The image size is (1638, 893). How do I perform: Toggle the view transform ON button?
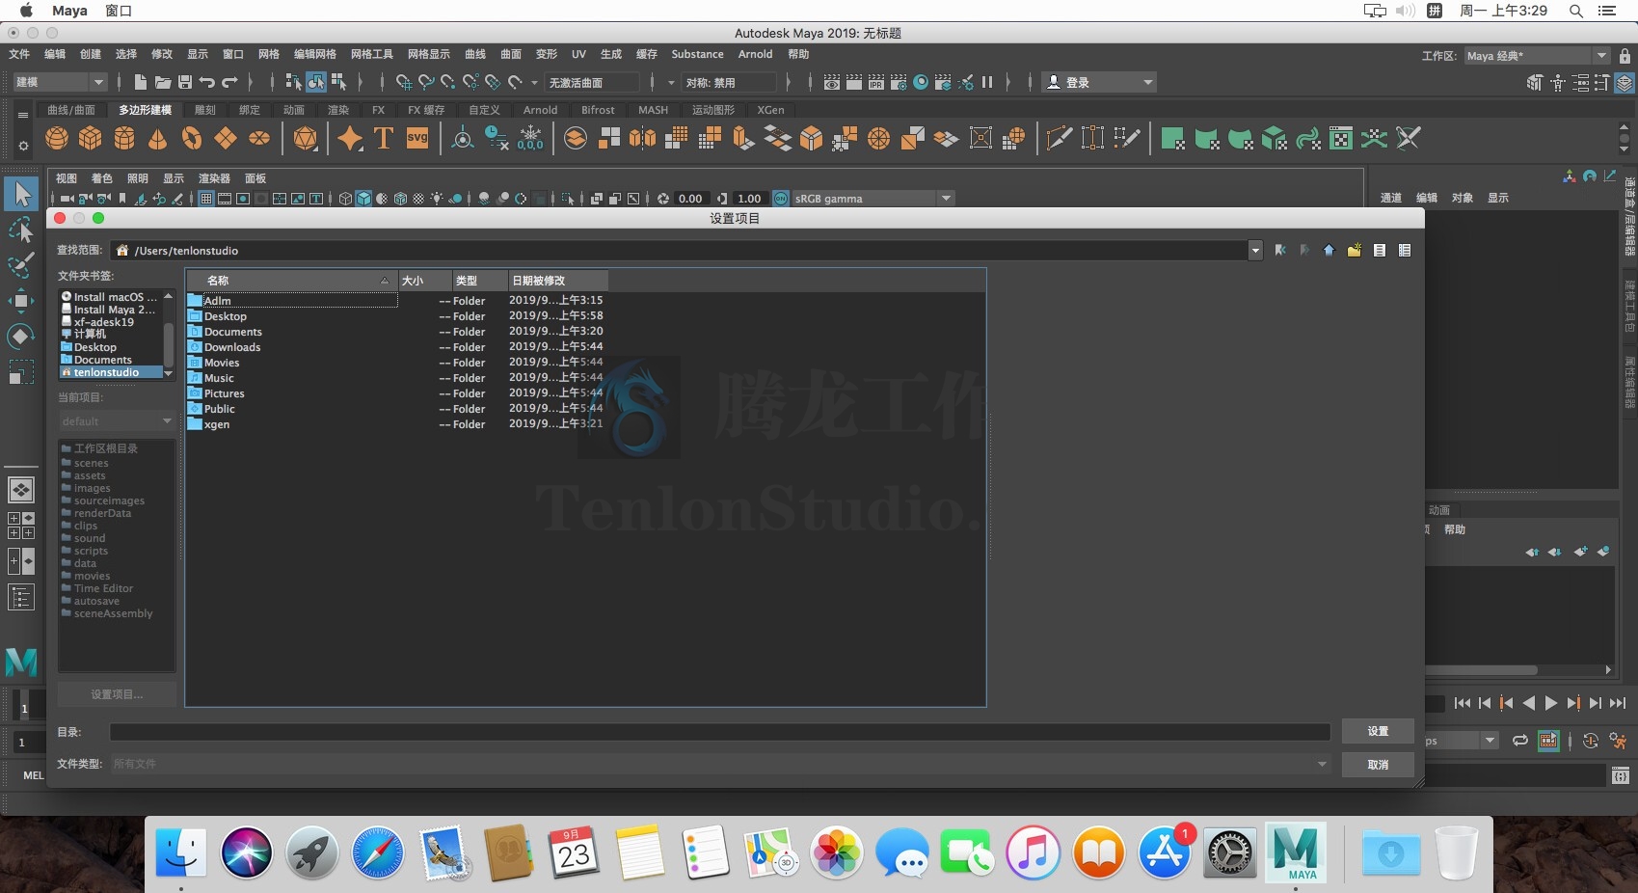(781, 199)
